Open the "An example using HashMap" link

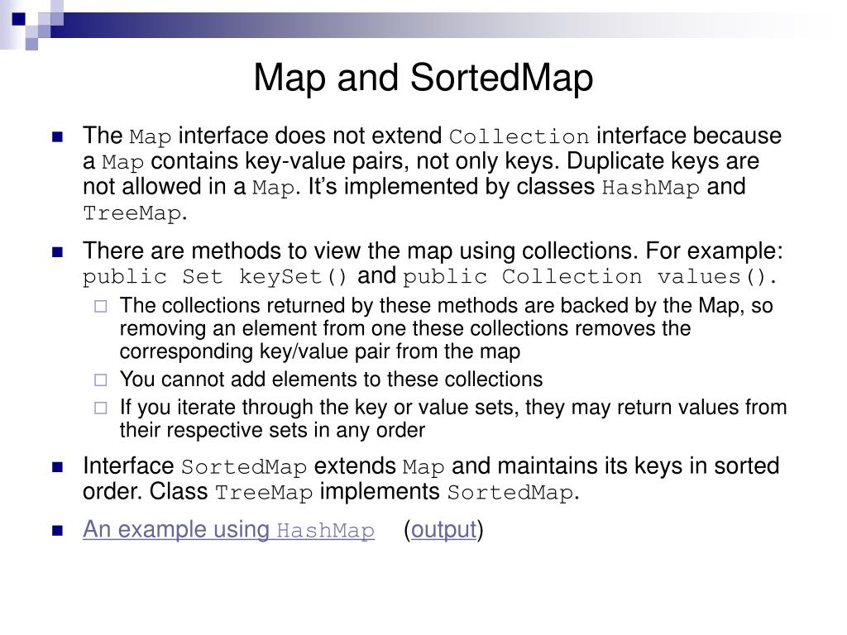(x=228, y=529)
